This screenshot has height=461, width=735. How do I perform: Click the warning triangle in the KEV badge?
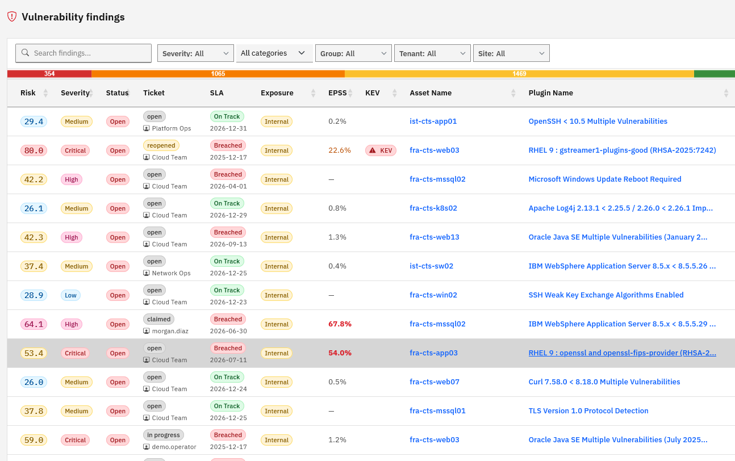373,150
